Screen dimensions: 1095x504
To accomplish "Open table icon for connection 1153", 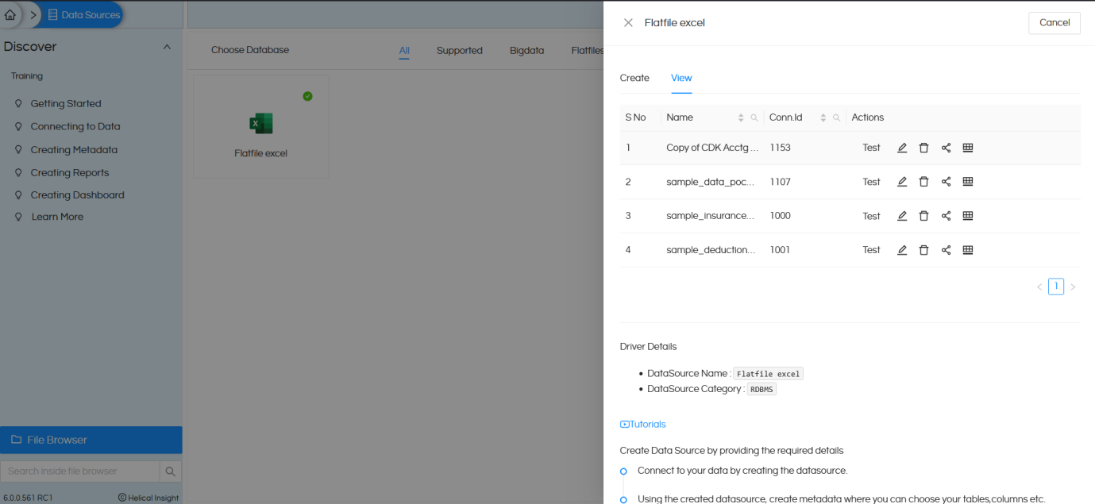I will click(x=968, y=148).
